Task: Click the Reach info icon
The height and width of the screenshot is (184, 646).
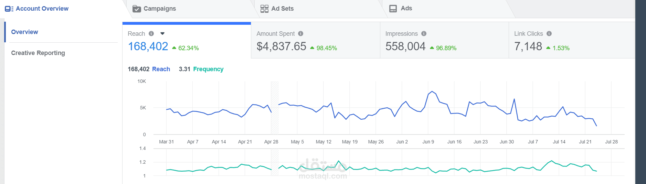Action: coord(151,34)
